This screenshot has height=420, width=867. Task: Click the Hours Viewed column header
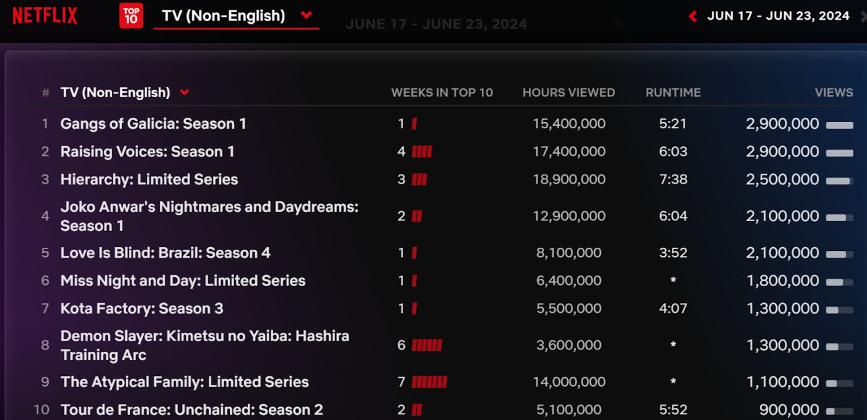tap(569, 92)
